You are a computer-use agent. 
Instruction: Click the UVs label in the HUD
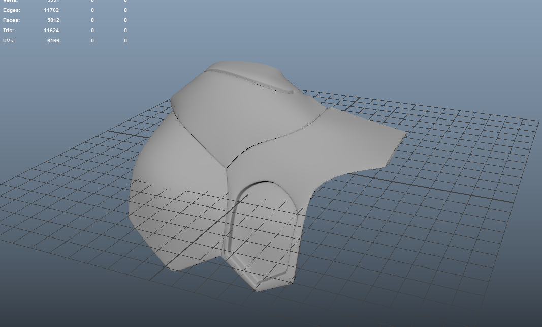tap(9, 41)
